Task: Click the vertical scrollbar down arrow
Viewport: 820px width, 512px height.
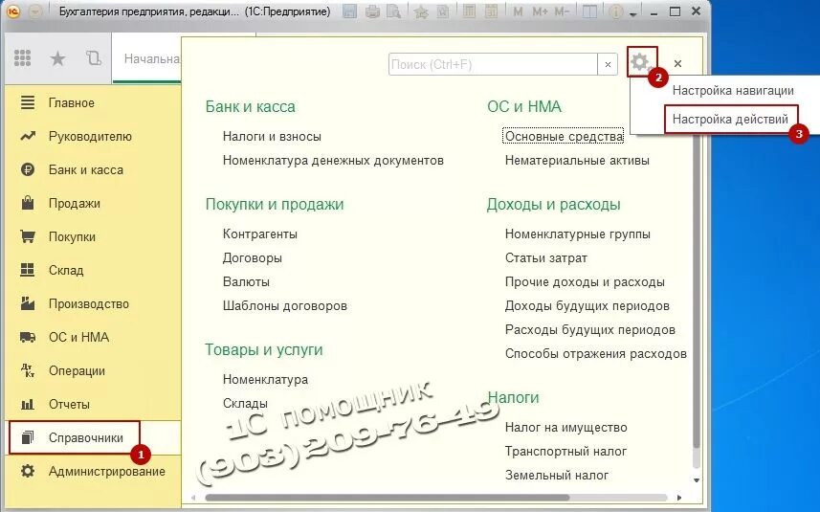Action: (696, 480)
